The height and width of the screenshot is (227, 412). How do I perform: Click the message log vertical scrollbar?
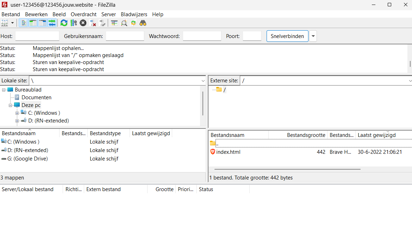point(410,64)
